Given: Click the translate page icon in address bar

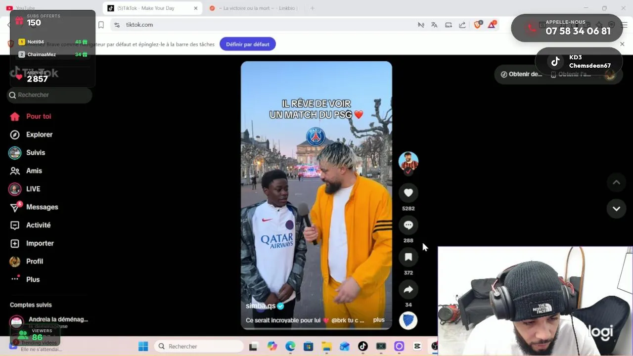Looking at the screenshot, I should tap(434, 25).
